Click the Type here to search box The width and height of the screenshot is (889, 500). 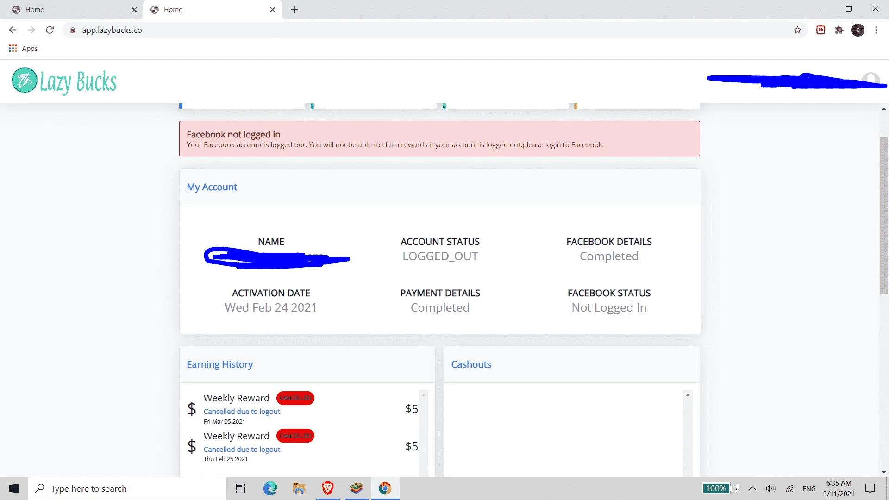point(127,488)
